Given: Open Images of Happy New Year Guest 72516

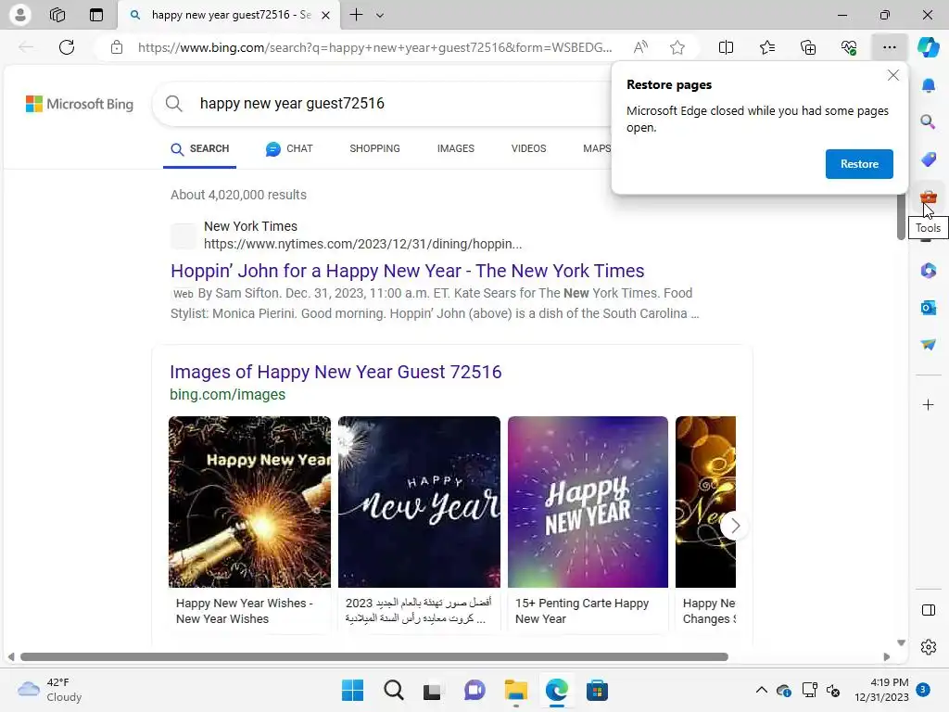Looking at the screenshot, I should (335, 372).
